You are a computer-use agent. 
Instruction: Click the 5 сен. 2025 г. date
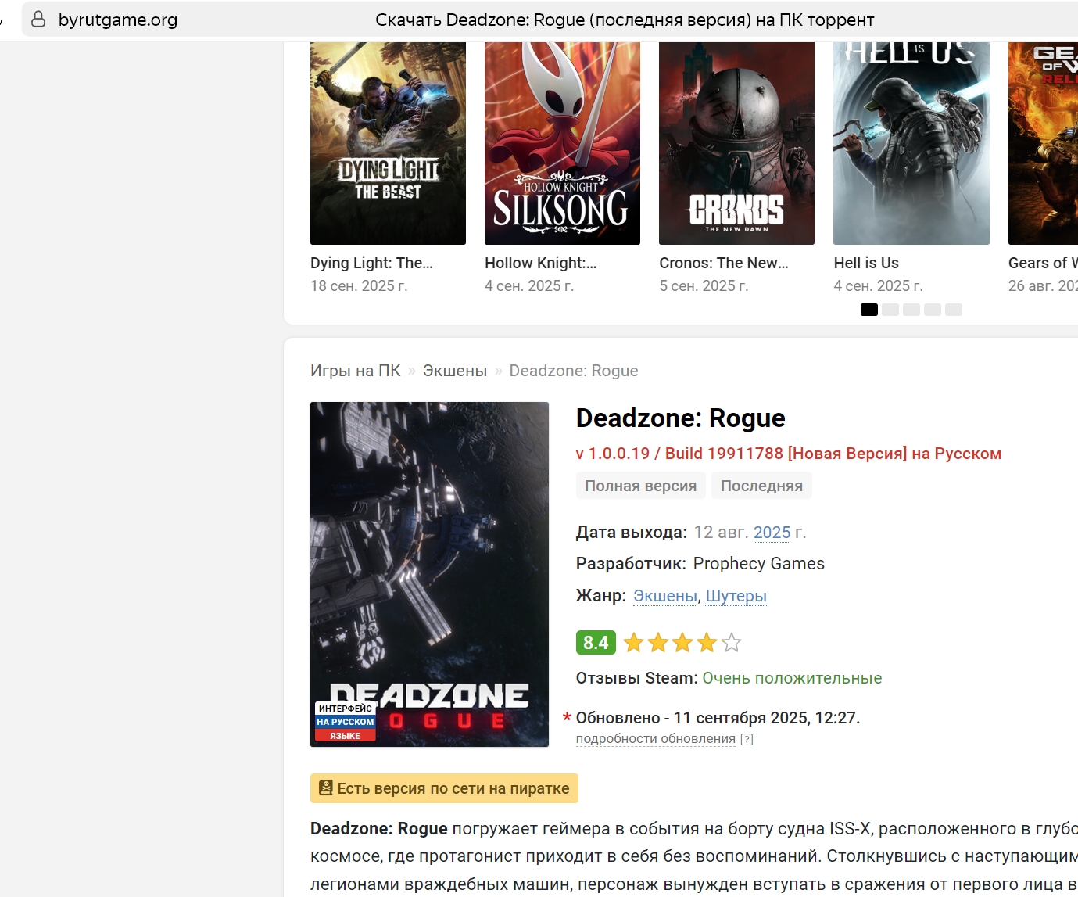(704, 285)
